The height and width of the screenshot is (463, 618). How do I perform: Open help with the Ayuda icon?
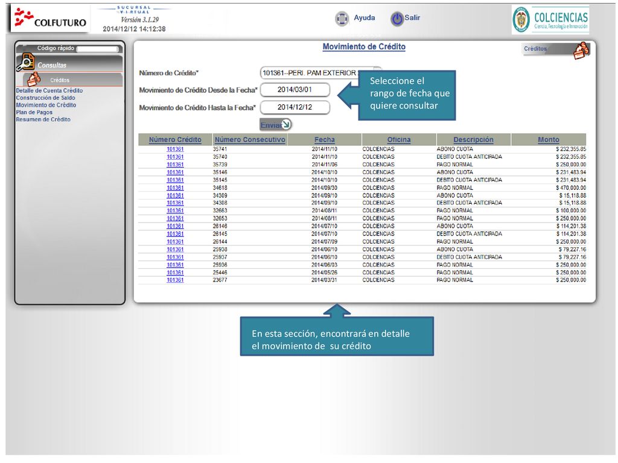pos(342,19)
